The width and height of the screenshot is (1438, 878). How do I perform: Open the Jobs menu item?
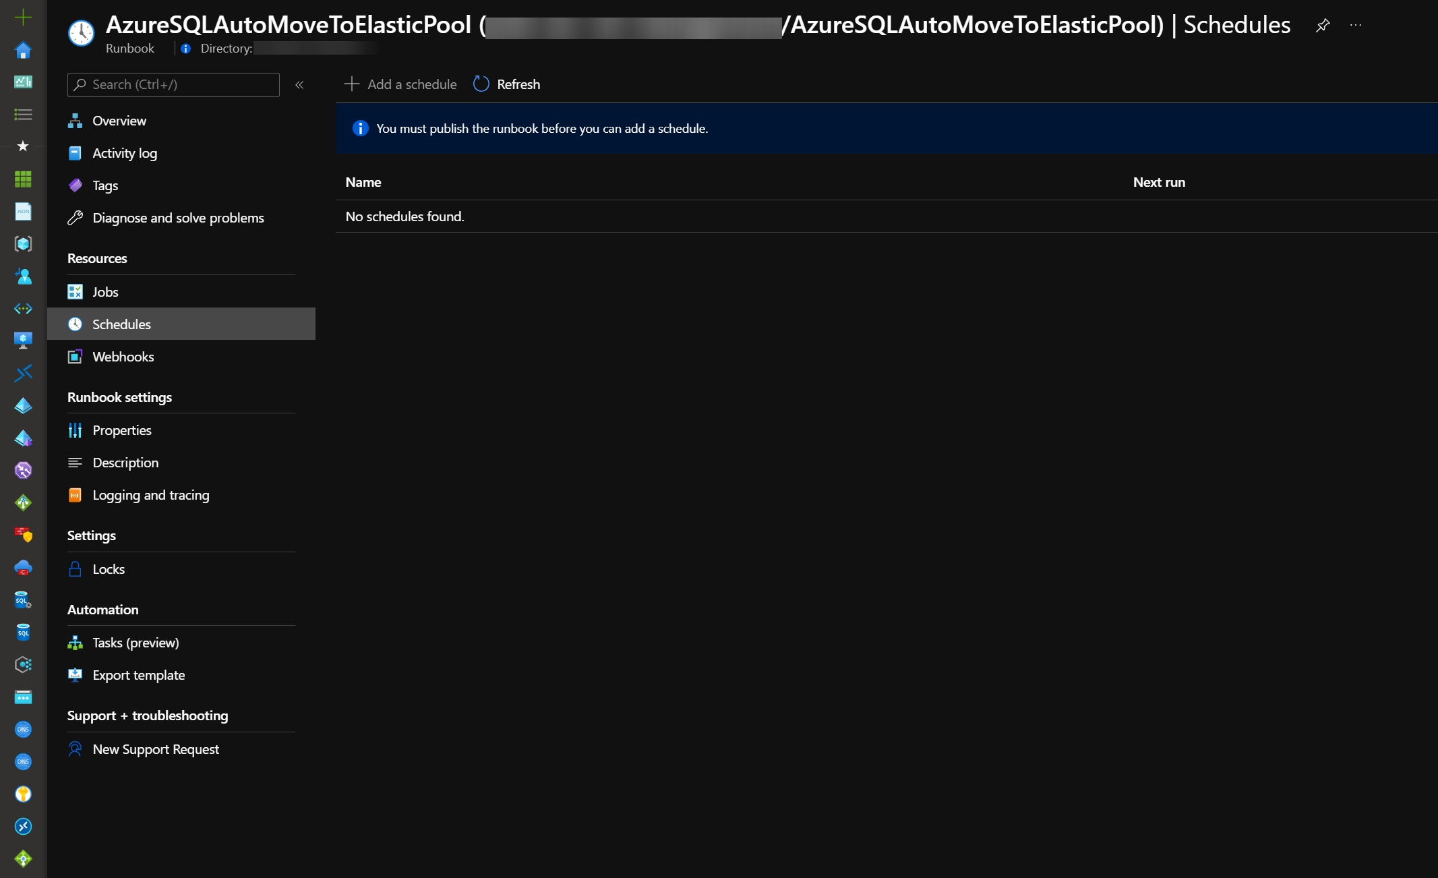(x=105, y=292)
